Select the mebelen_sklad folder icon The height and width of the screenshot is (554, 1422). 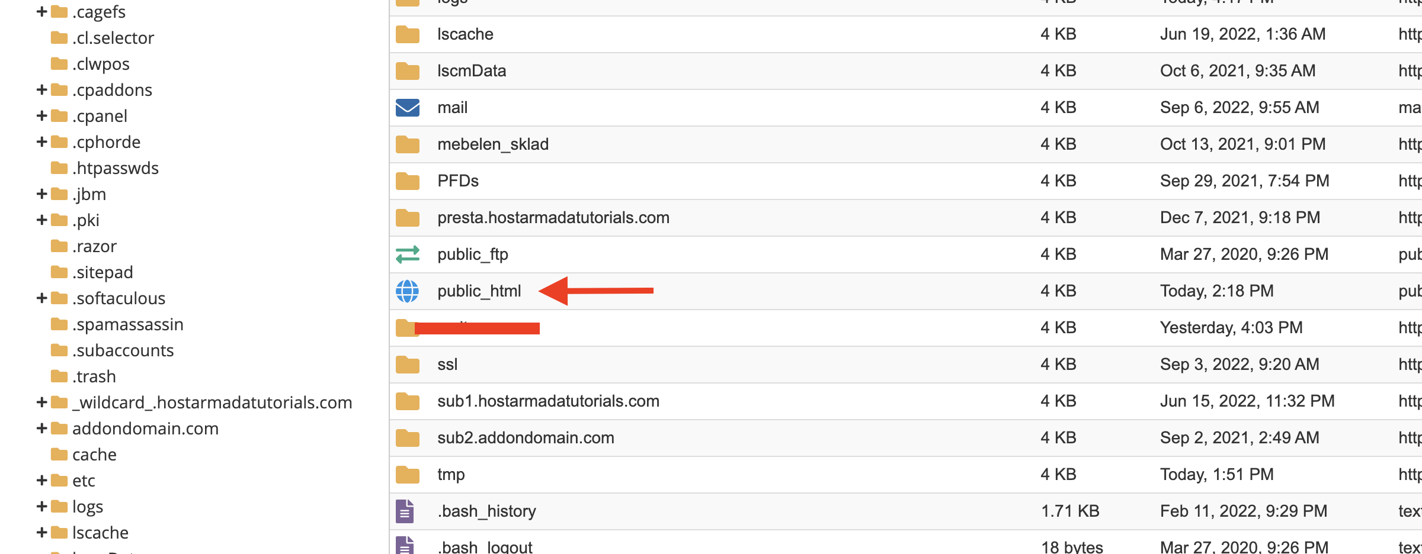click(x=406, y=144)
